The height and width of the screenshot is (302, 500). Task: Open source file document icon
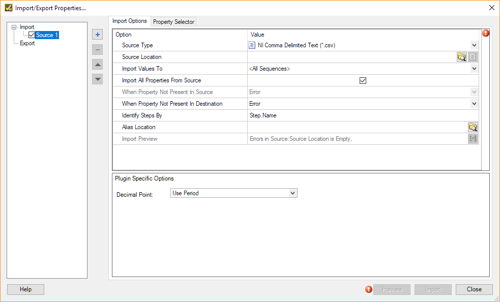[473, 57]
